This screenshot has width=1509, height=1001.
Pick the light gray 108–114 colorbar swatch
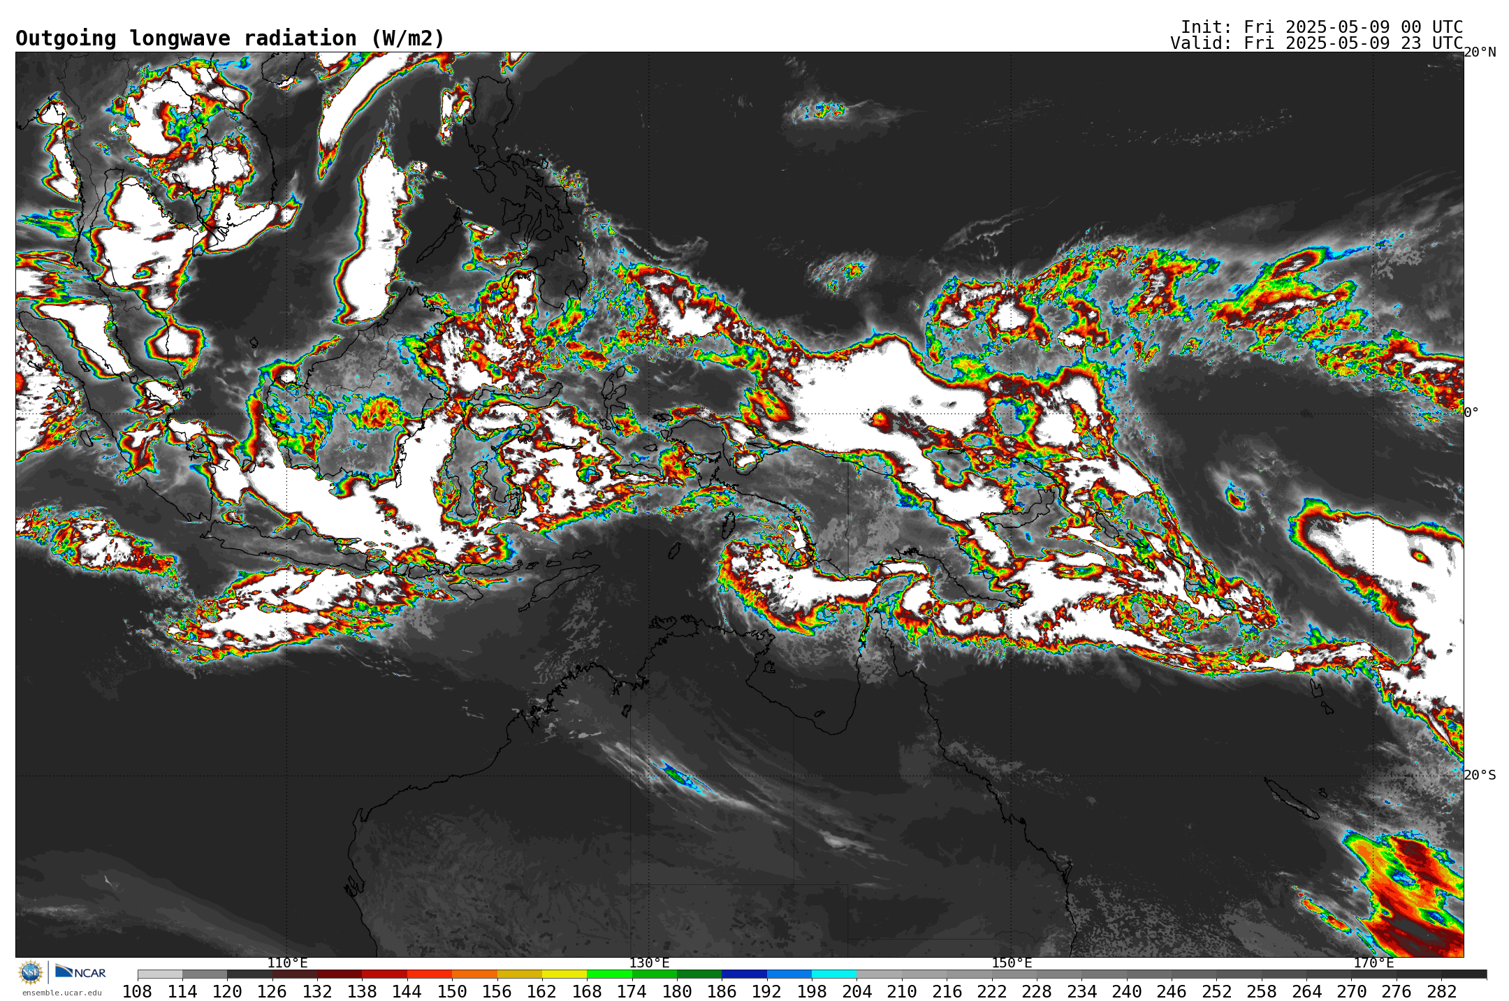[x=160, y=974]
